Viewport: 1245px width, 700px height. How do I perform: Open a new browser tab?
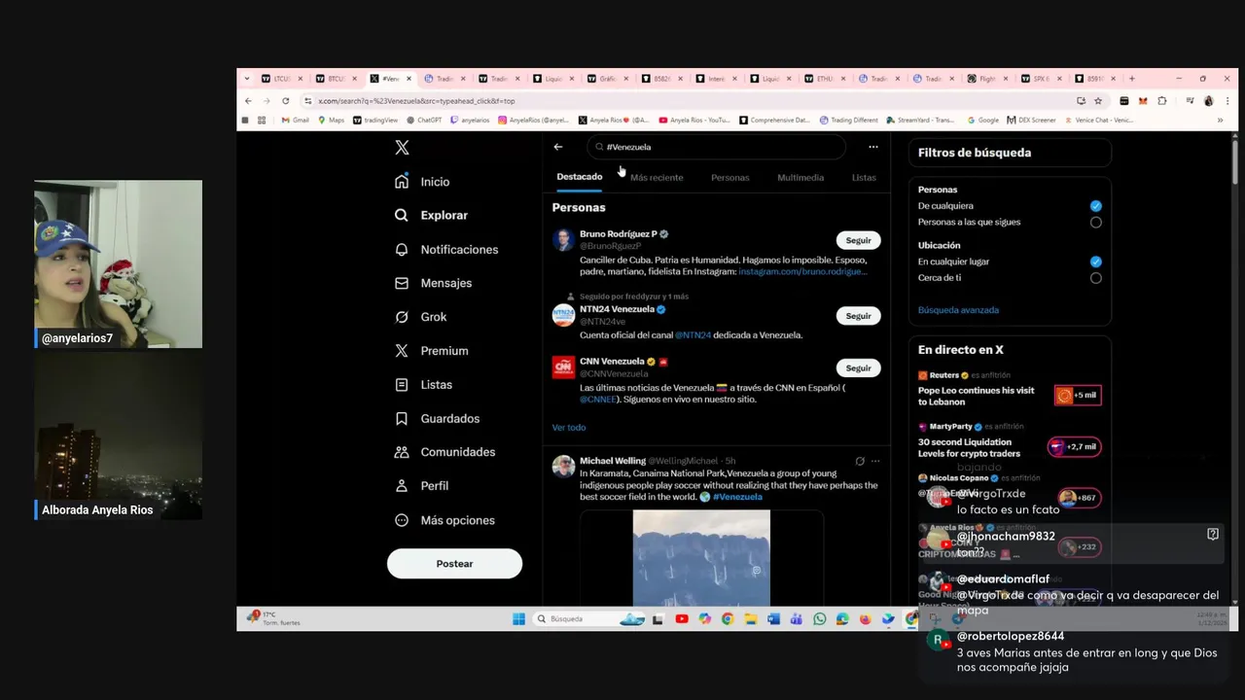tap(1131, 79)
